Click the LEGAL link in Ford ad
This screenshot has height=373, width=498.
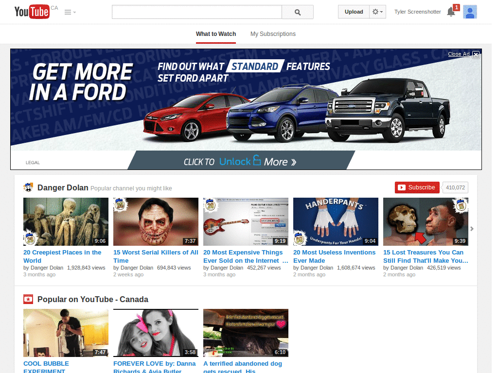33,162
